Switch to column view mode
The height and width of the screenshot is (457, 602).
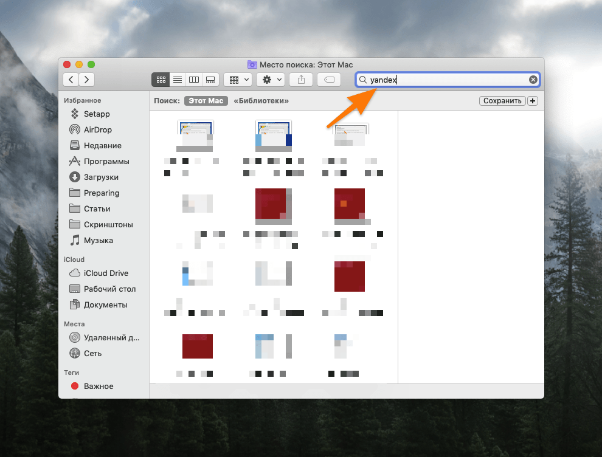point(194,80)
